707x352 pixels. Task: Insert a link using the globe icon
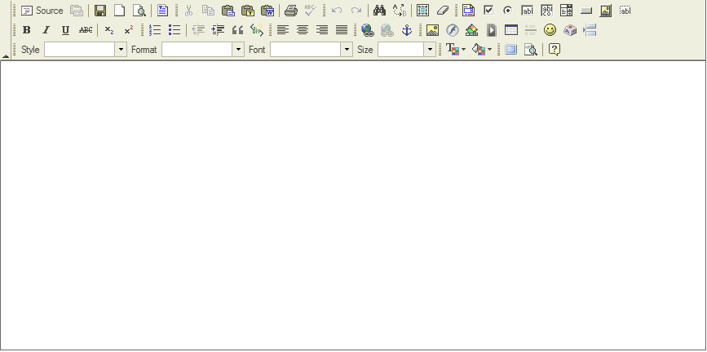pyautogui.click(x=367, y=30)
